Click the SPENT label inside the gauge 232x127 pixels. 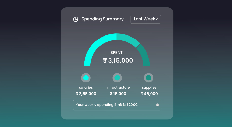click(x=117, y=53)
